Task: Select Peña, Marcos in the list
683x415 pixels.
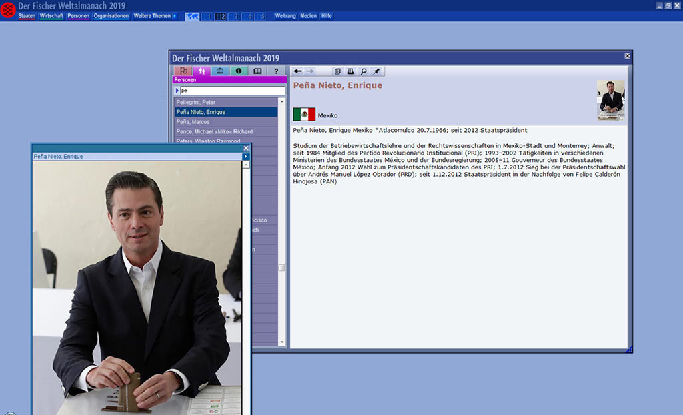Action: coord(226,122)
